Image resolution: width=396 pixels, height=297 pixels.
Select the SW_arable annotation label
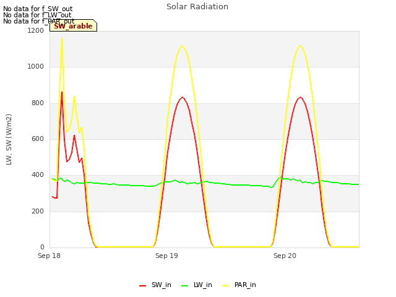point(73,26)
